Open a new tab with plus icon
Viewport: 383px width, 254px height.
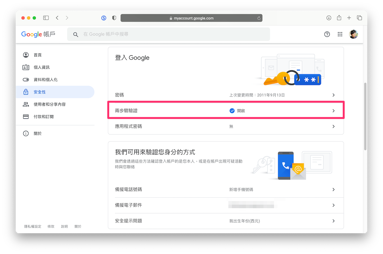click(349, 18)
